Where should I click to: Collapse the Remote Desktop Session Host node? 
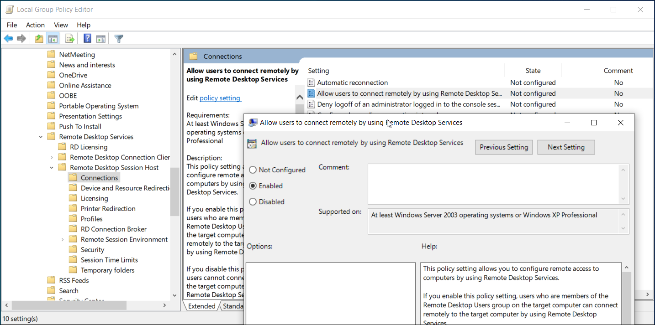coord(52,167)
